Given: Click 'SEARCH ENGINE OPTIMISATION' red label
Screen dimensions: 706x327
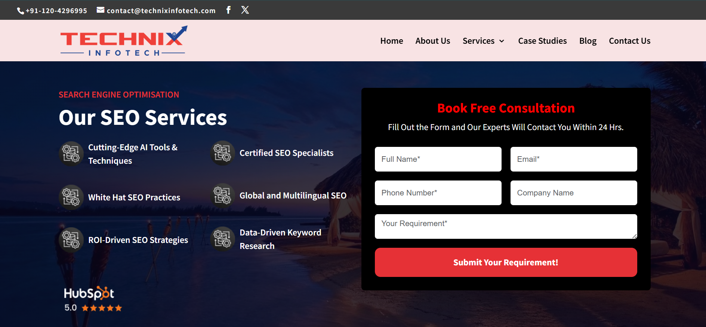Looking at the screenshot, I should click(x=119, y=95).
